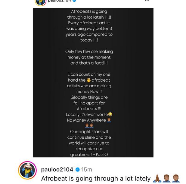Tap the profile avatar in the post header
This screenshot has width=186, height=184.
pos(41,2)
